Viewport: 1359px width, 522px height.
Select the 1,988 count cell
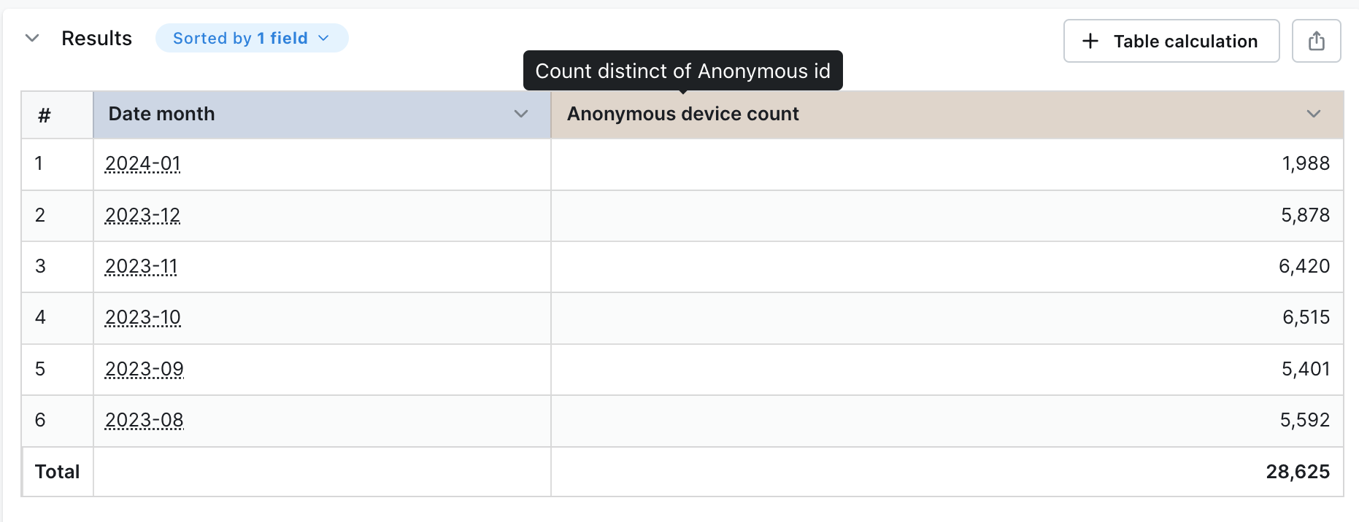(947, 164)
